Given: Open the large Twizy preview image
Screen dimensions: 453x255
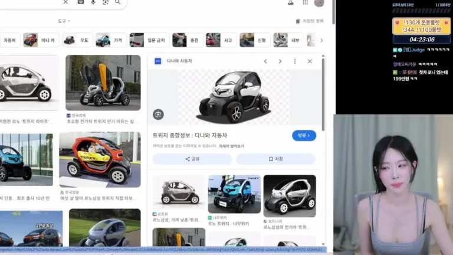Looking at the screenshot, I should [x=234, y=97].
